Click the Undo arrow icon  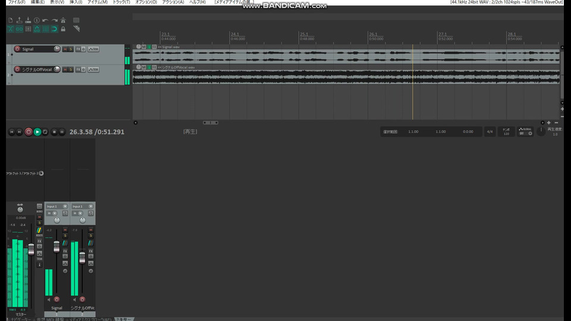pyautogui.click(x=46, y=20)
